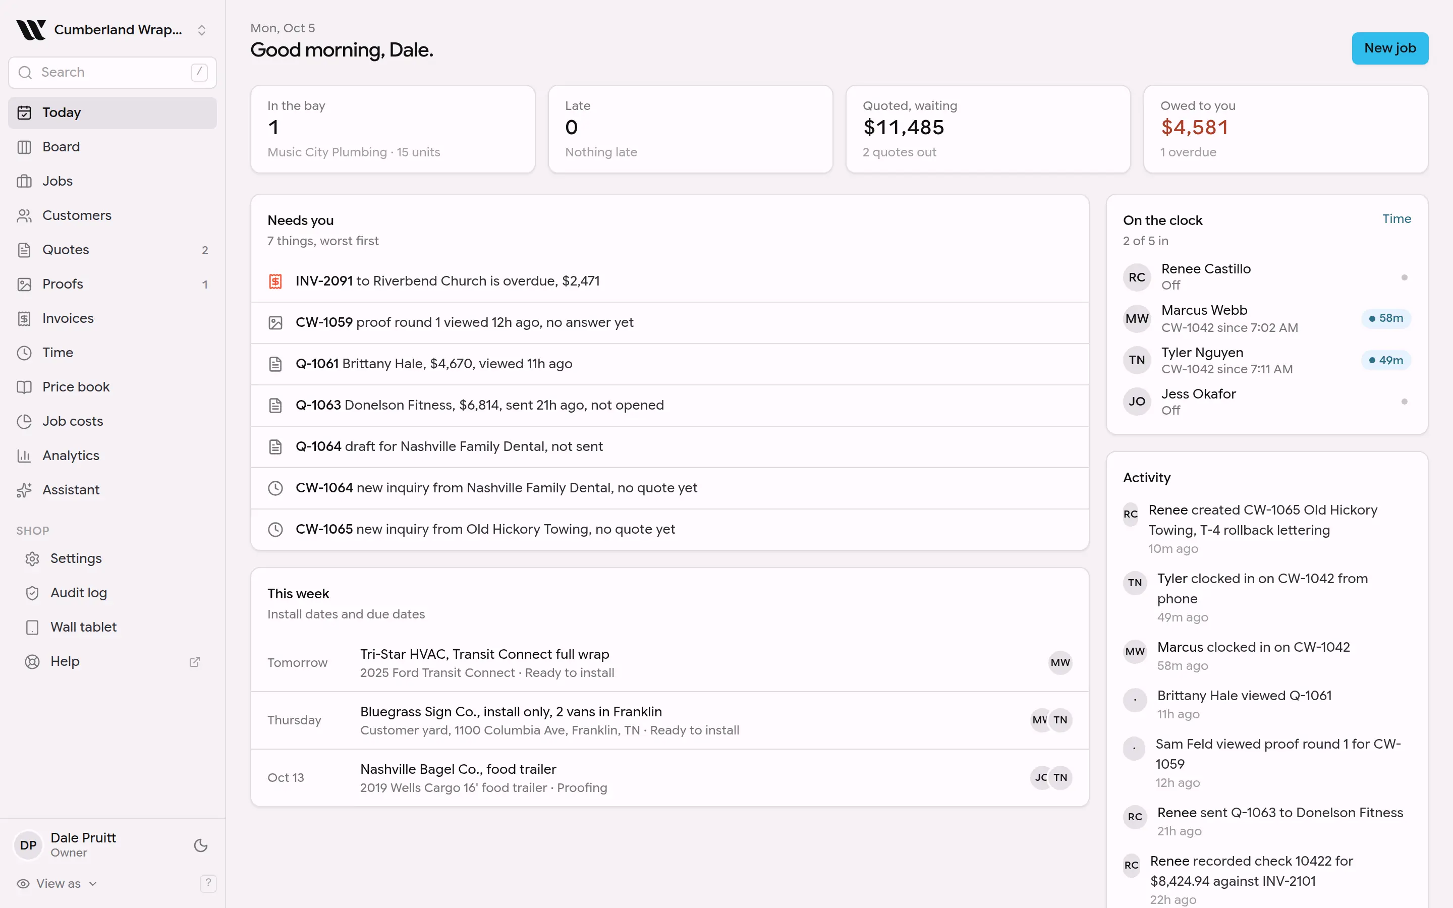Open the Audit log shield icon

(x=32, y=593)
